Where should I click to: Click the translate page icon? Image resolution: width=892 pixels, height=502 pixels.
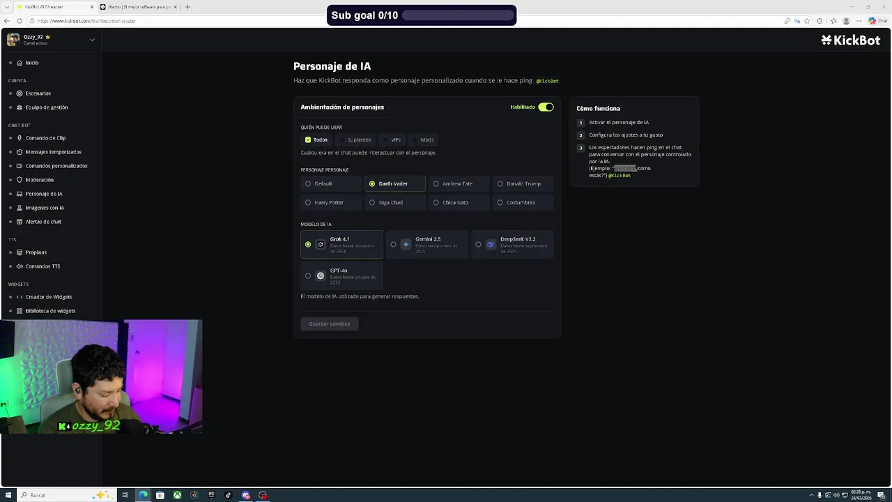click(798, 21)
